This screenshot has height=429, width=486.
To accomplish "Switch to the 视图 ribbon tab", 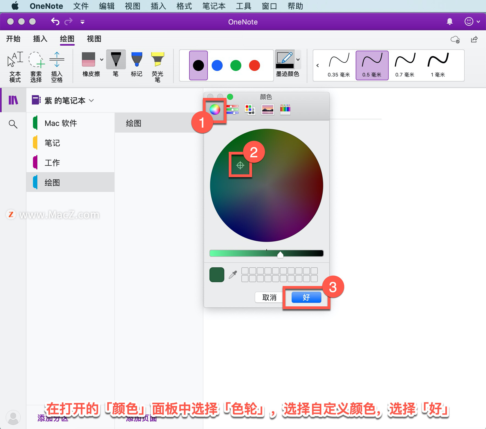I will coord(94,39).
